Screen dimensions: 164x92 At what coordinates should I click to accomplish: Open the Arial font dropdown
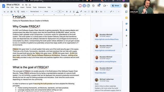[48, 11]
